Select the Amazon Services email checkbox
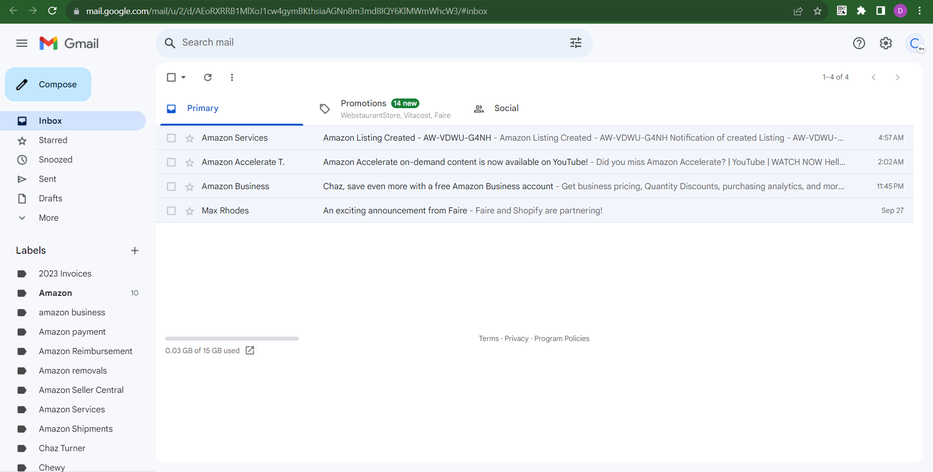Viewport: 933px width, 472px height. point(171,138)
